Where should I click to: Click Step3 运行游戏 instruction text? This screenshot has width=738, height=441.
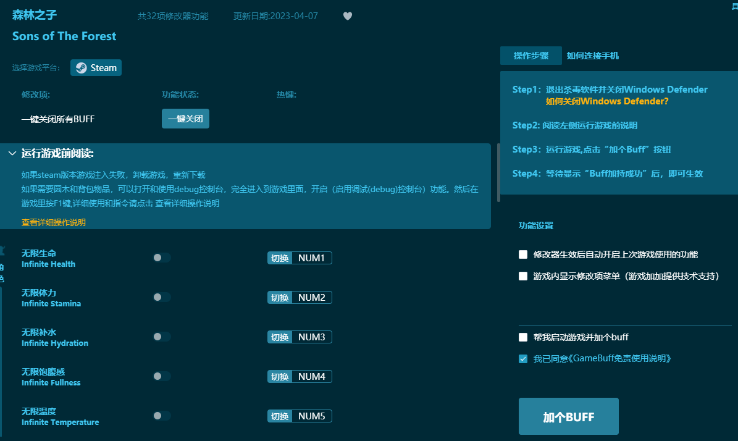[592, 149]
